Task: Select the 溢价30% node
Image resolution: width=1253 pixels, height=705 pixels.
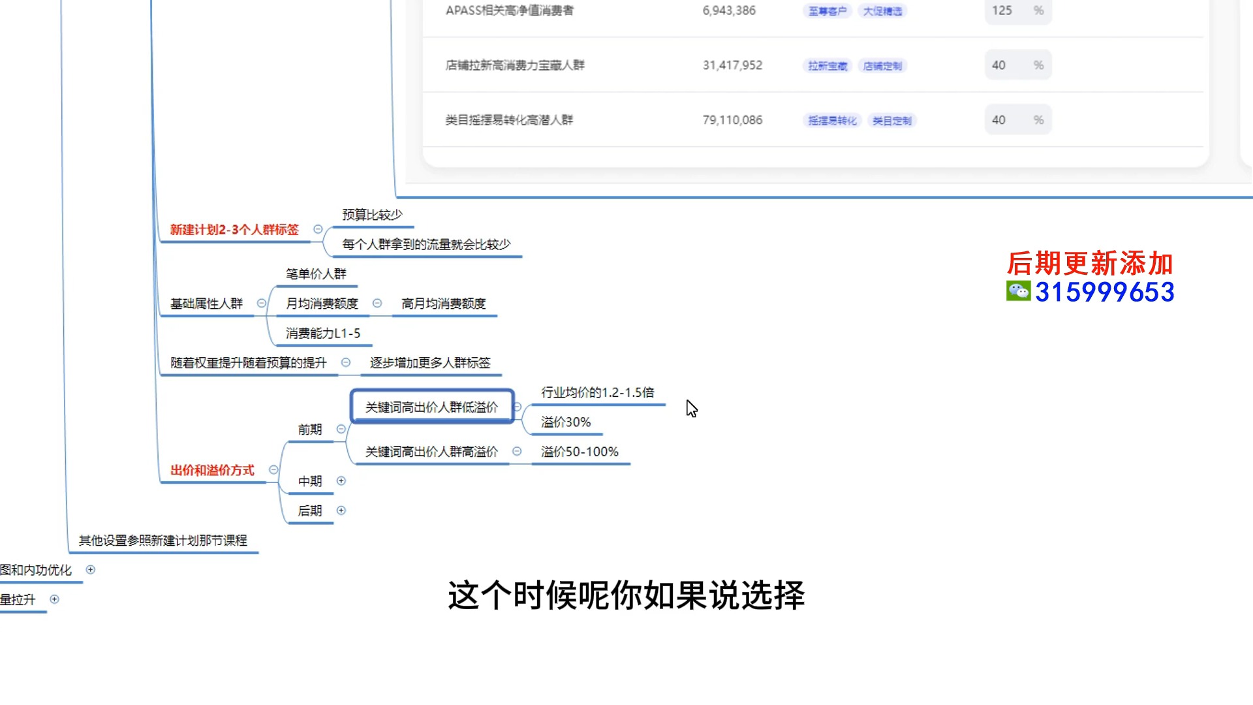Action: [566, 422]
